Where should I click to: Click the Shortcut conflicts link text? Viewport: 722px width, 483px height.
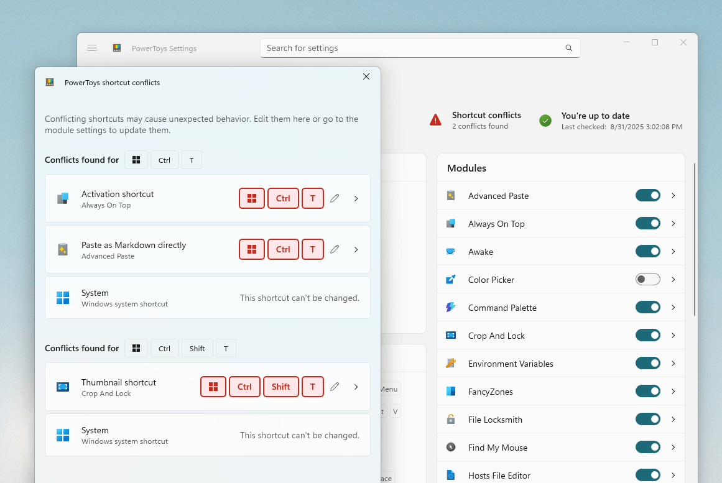click(x=486, y=116)
